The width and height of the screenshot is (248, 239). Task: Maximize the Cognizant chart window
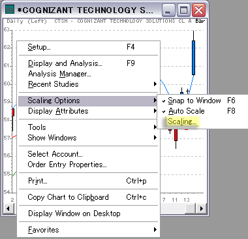(x=183, y=10)
